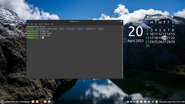This screenshot has width=185, height=104.
Task: Open the shield update manager tray icon
Action: 141,102
